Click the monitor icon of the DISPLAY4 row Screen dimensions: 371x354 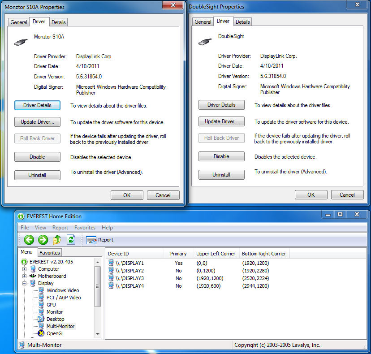point(111,285)
